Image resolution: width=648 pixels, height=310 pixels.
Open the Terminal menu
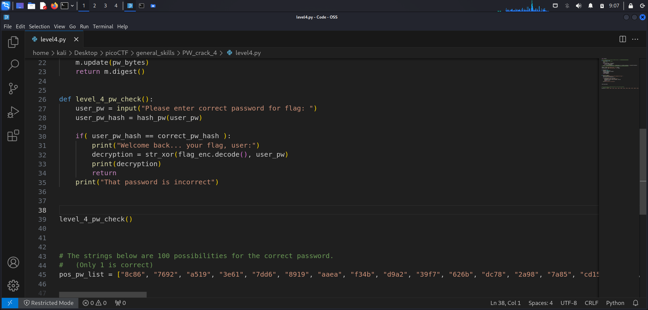click(x=103, y=27)
